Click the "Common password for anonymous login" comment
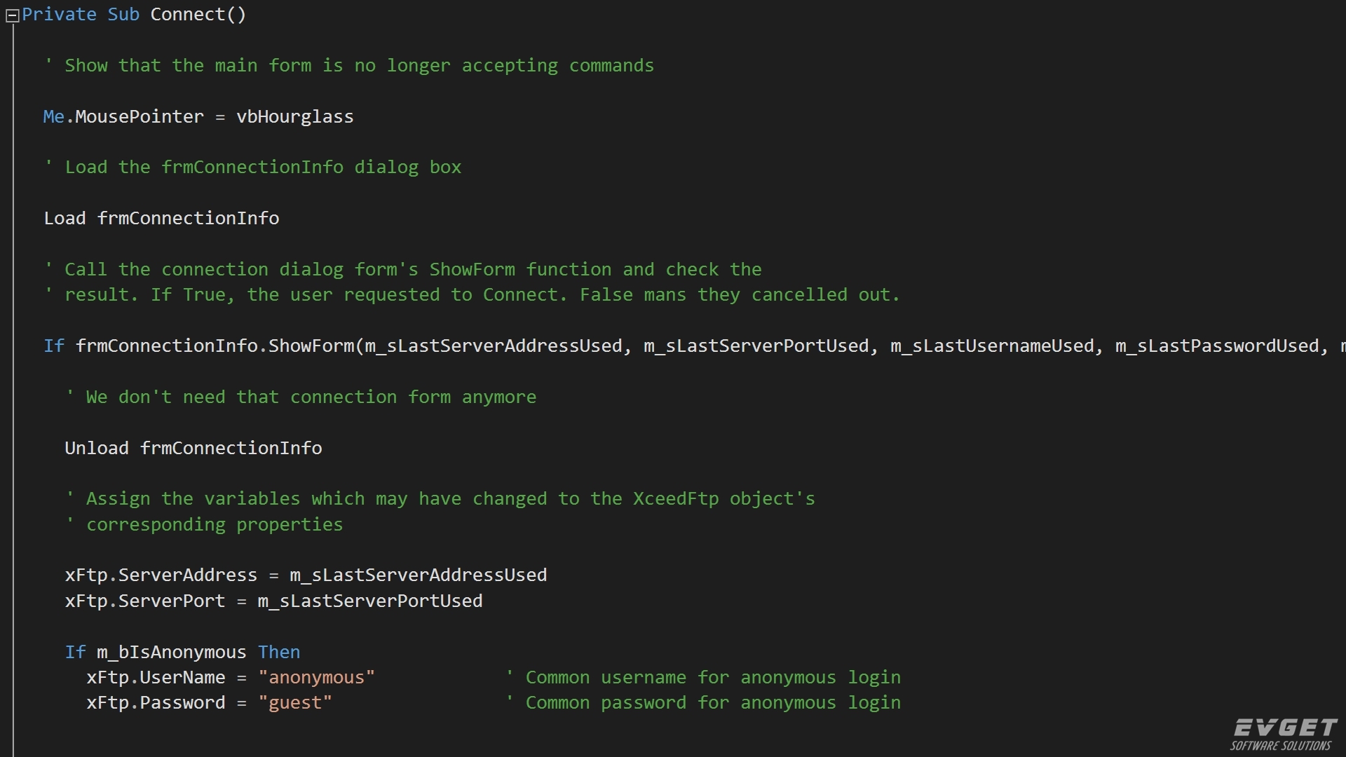The height and width of the screenshot is (757, 1346). 703,702
